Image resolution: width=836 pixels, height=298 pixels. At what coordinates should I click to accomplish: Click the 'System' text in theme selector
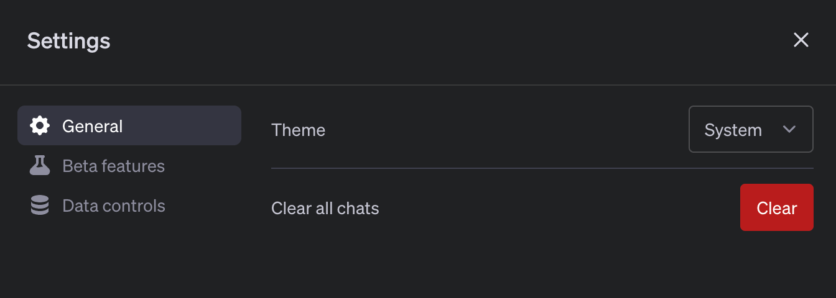pos(733,130)
